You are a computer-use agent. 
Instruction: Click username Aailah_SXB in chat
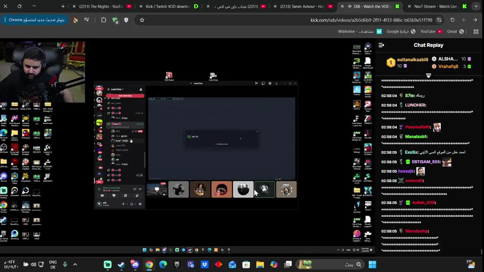tap(423, 203)
